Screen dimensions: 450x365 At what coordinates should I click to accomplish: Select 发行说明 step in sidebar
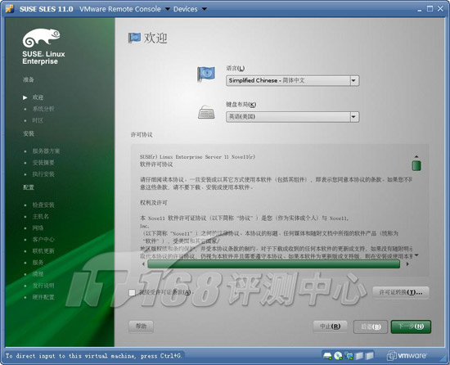coord(43,286)
